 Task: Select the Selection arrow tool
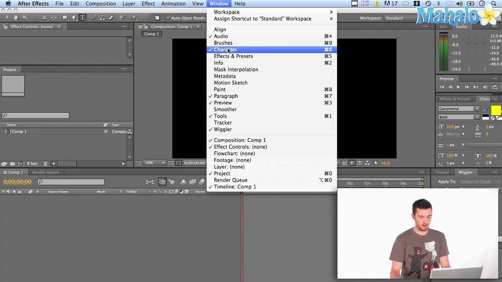(x=7, y=18)
